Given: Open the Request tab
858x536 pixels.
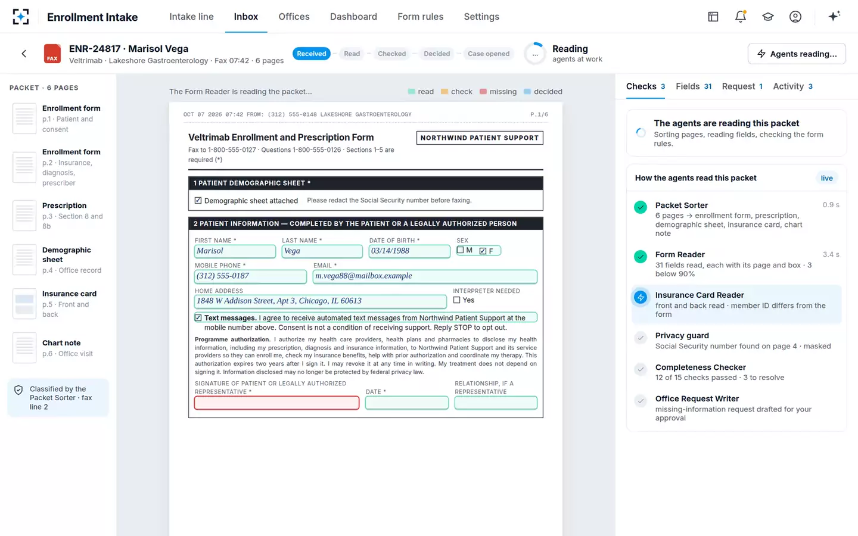Looking at the screenshot, I should click(742, 86).
